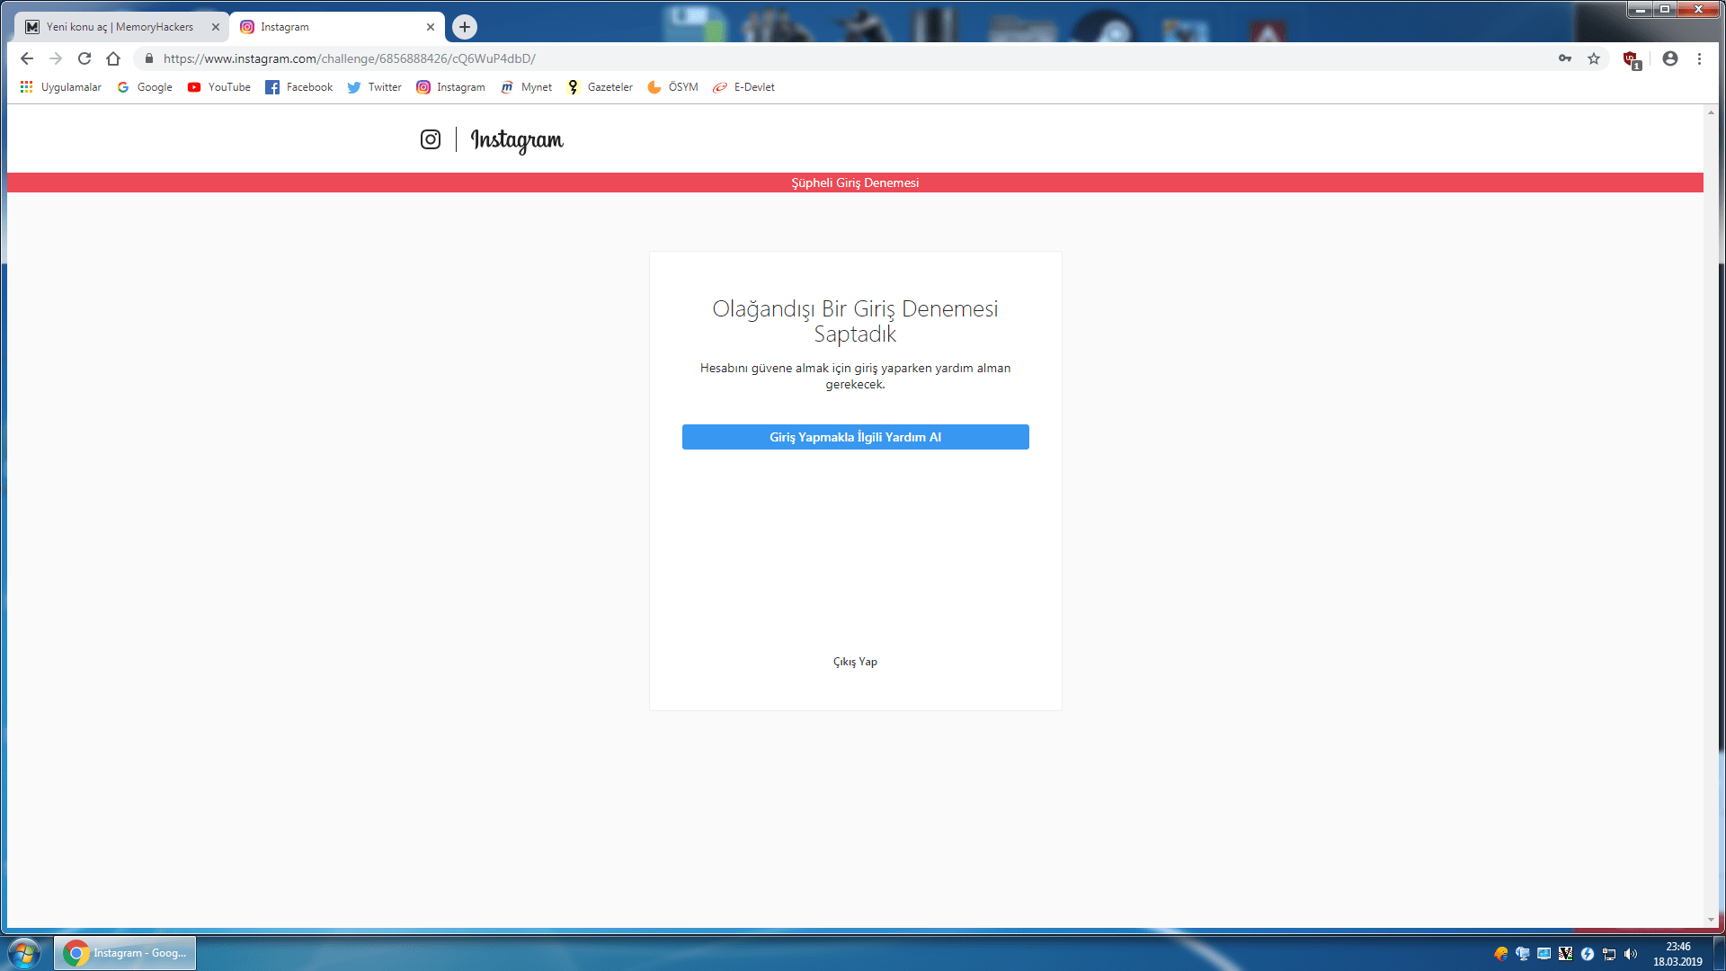
Task: Open a new browser tab
Action: tap(465, 27)
